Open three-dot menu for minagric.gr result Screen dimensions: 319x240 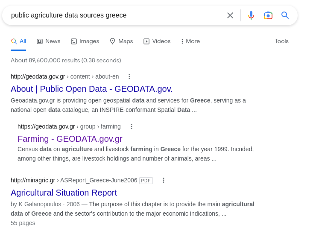coord(164,180)
